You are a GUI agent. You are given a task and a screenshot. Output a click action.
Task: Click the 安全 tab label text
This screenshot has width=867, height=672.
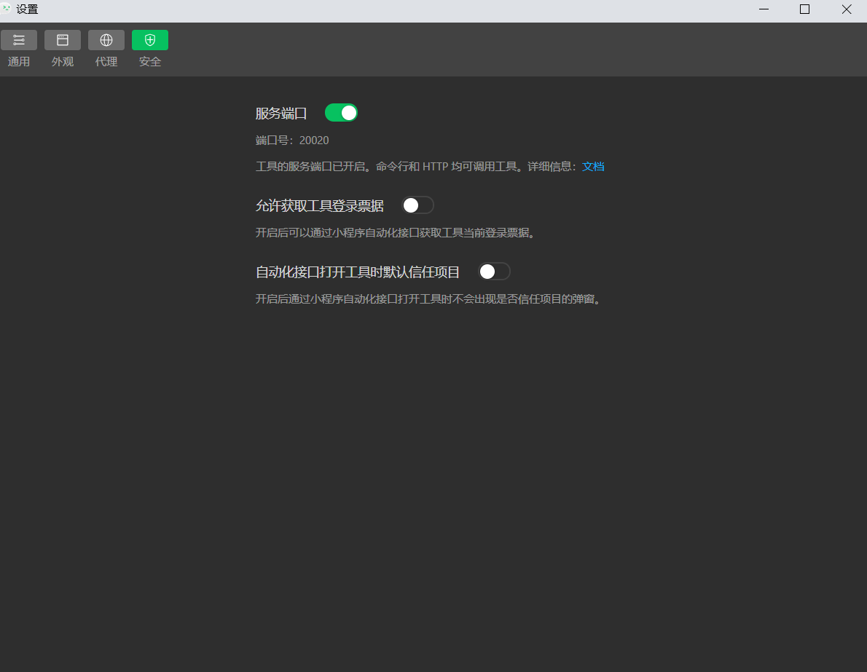(x=150, y=62)
